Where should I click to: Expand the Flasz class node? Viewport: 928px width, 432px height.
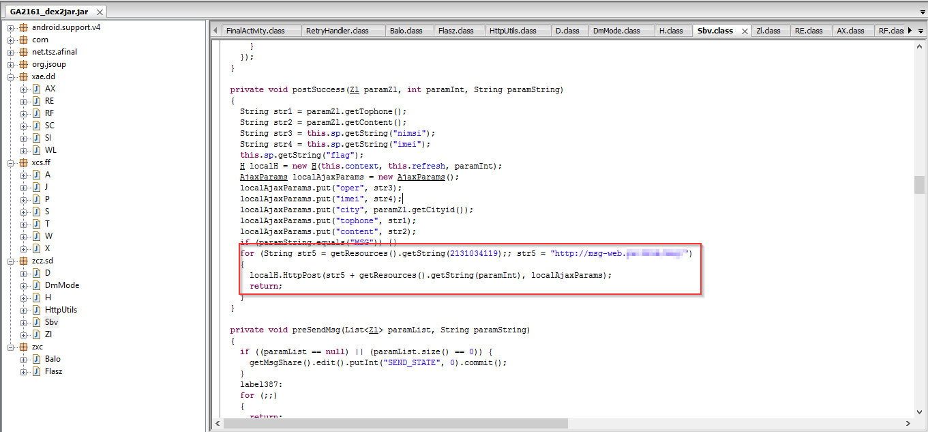coord(24,371)
